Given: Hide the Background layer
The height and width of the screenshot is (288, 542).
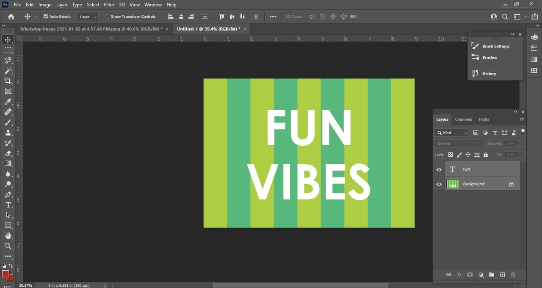Looking at the screenshot, I should [x=439, y=184].
